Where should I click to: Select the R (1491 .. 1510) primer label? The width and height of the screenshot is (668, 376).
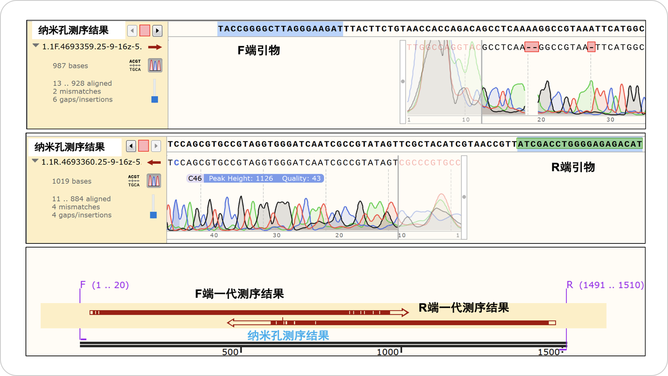[x=605, y=285]
